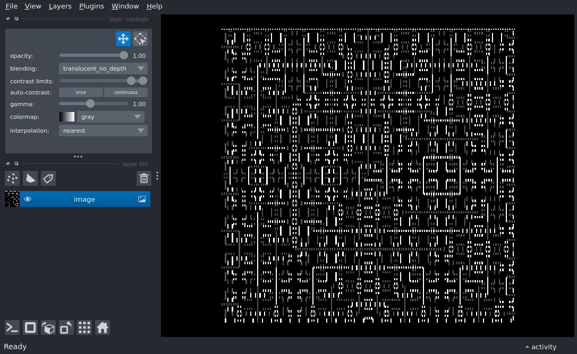Click the contrast limits upper handle
The image size is (577, 354).
(x=143, y=81)
